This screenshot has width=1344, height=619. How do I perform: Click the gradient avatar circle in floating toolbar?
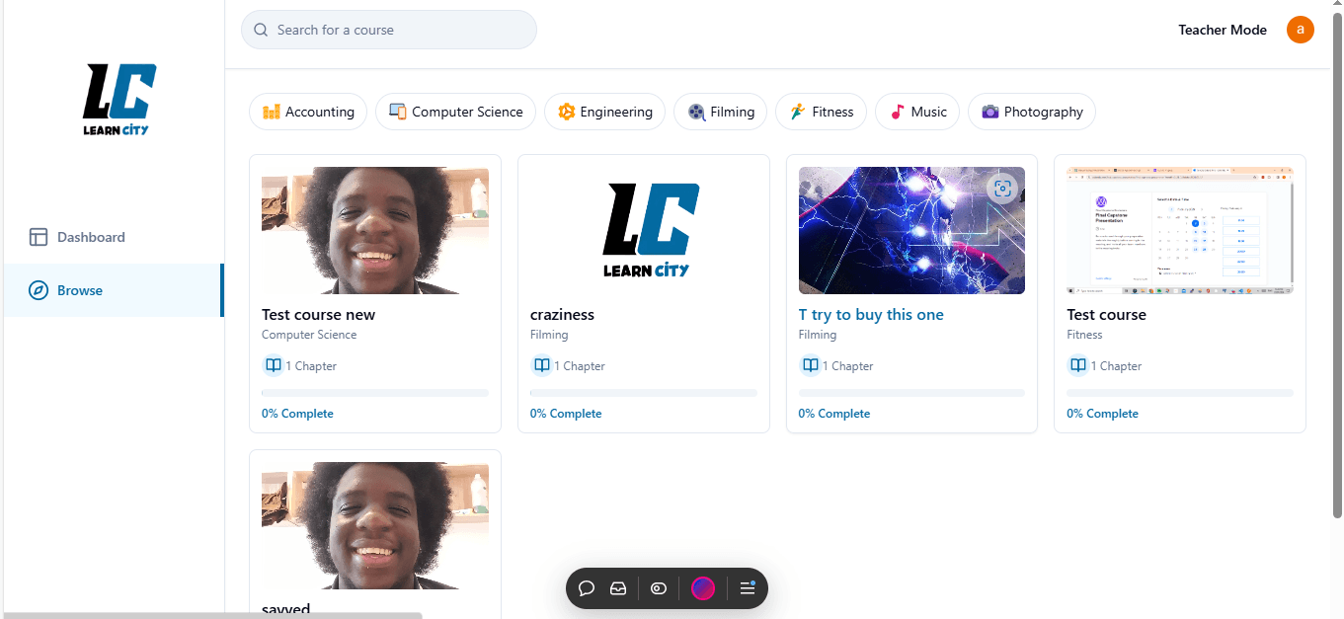[703, 588]
